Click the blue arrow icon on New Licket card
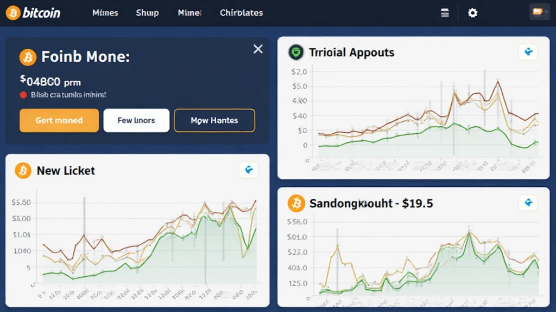Screen dimensions: 556x312 tap(249, 170)
